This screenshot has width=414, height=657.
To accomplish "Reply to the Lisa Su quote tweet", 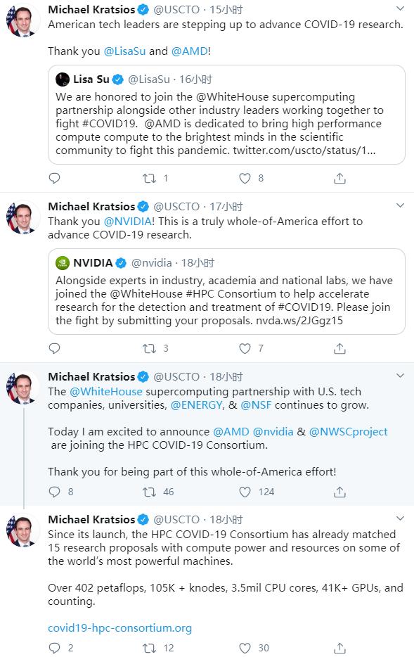I will click(54, 179).
